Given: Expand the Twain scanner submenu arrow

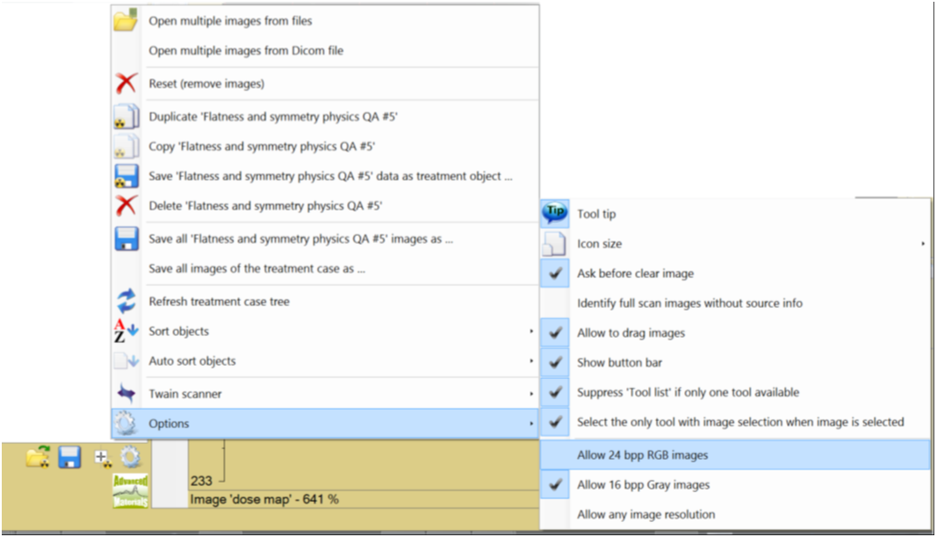Looking at the screenshot, I should point(530,394).
